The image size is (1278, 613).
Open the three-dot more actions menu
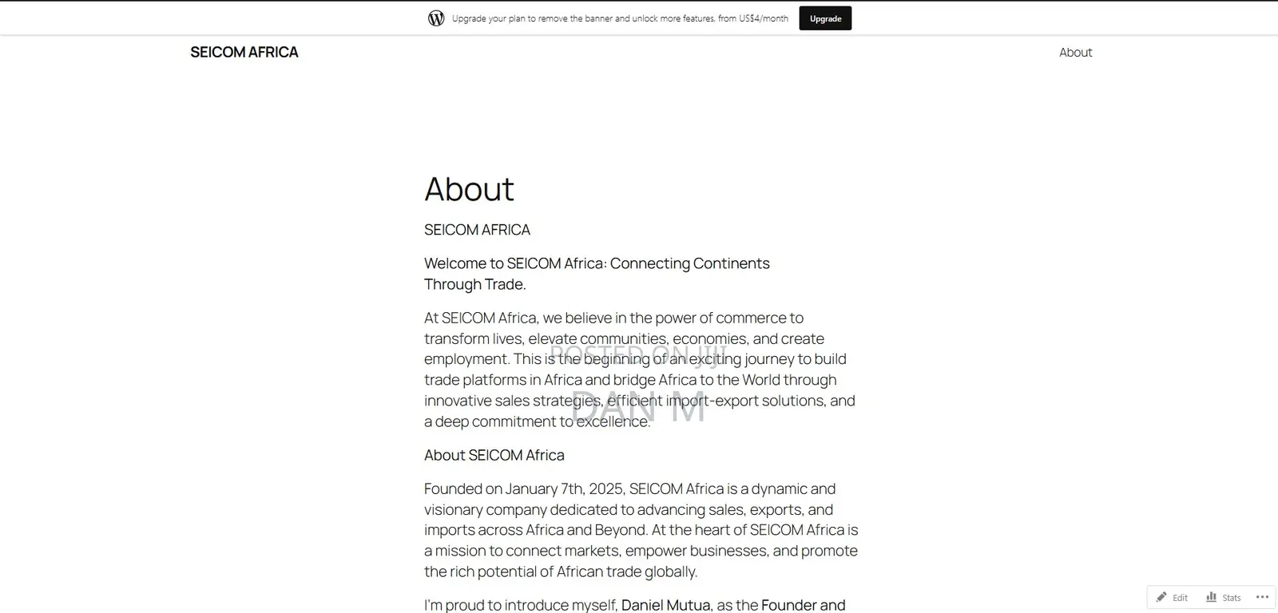[1262, 597]
